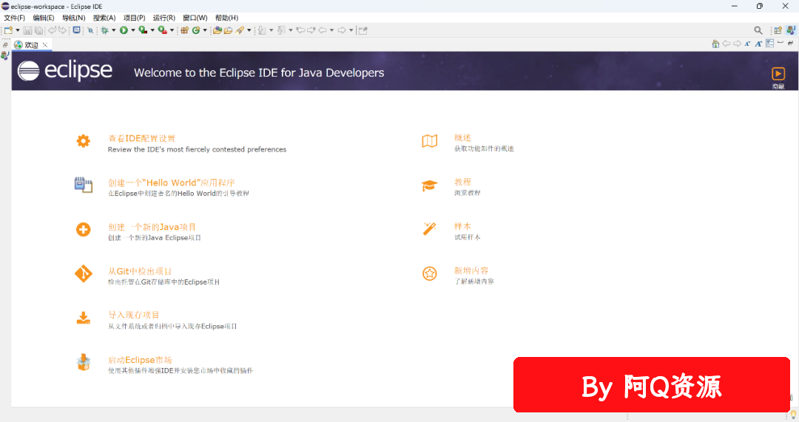This screenshot has height=422, width=799.
Task: Click the Last Edit Location icon
Action: (300, 30)
